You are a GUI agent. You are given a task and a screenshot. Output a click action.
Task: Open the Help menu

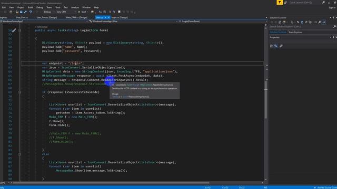96,7
